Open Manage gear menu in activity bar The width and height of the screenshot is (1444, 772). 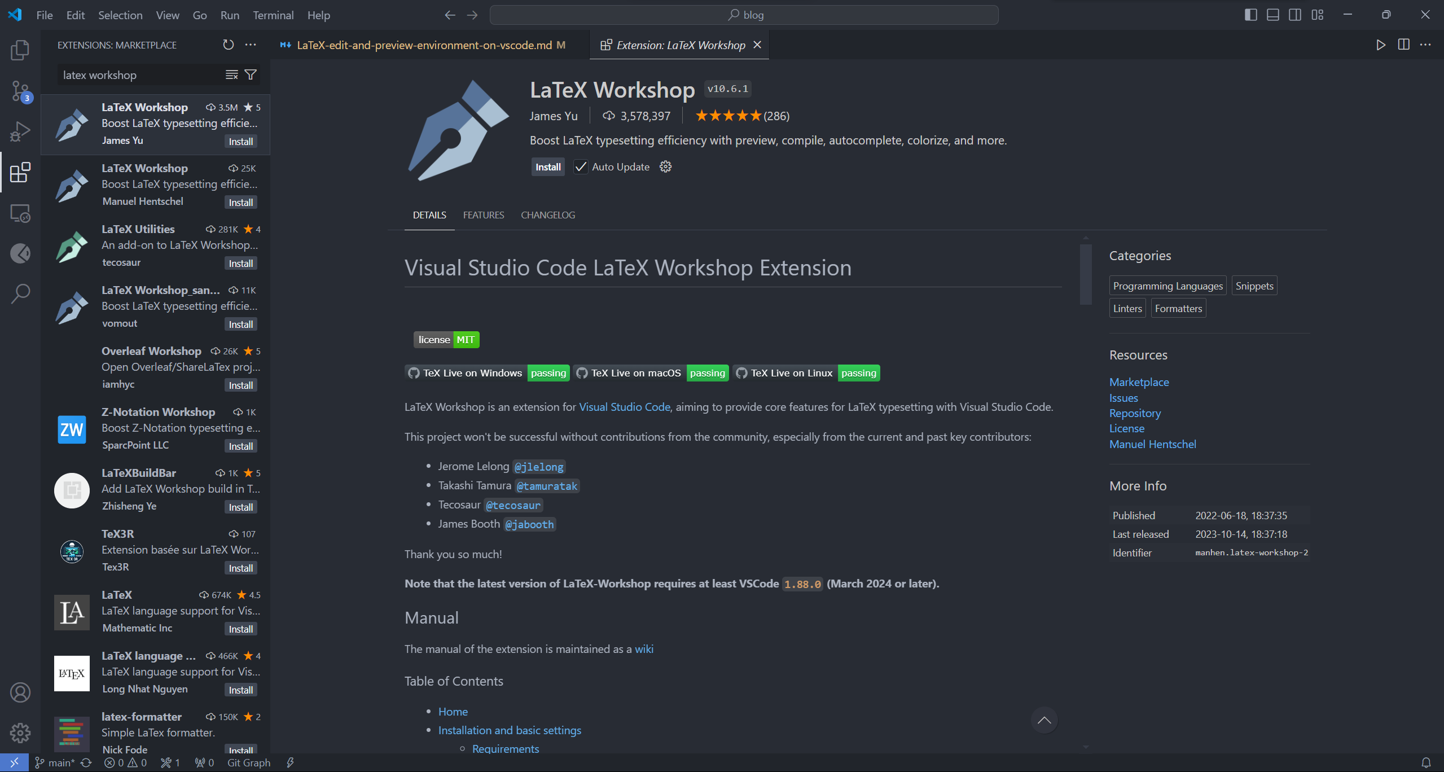point(20,732)
